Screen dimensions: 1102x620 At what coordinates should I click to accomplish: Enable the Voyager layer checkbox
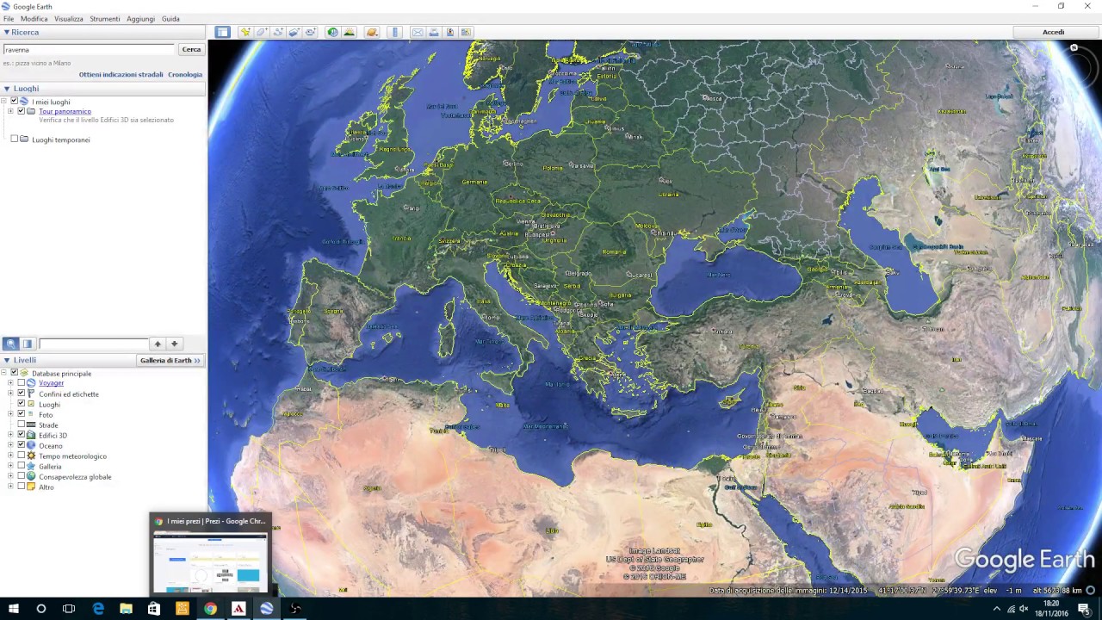[x=22, y=383]
